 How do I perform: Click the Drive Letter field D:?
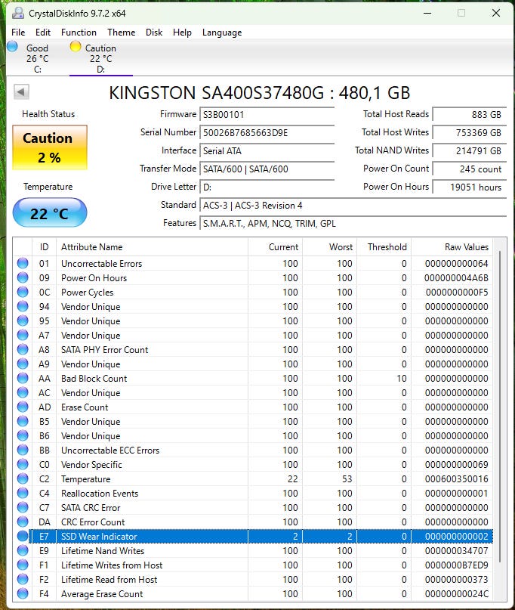(x=267, y=187)
